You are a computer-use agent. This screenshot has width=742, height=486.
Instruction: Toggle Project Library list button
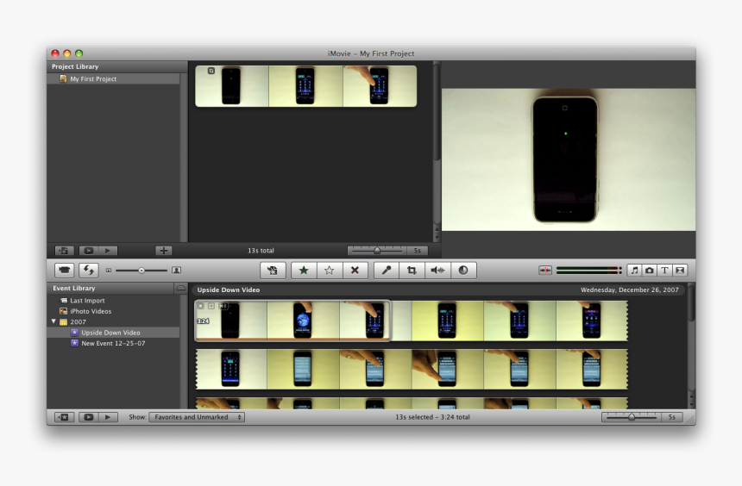[64, 251]
